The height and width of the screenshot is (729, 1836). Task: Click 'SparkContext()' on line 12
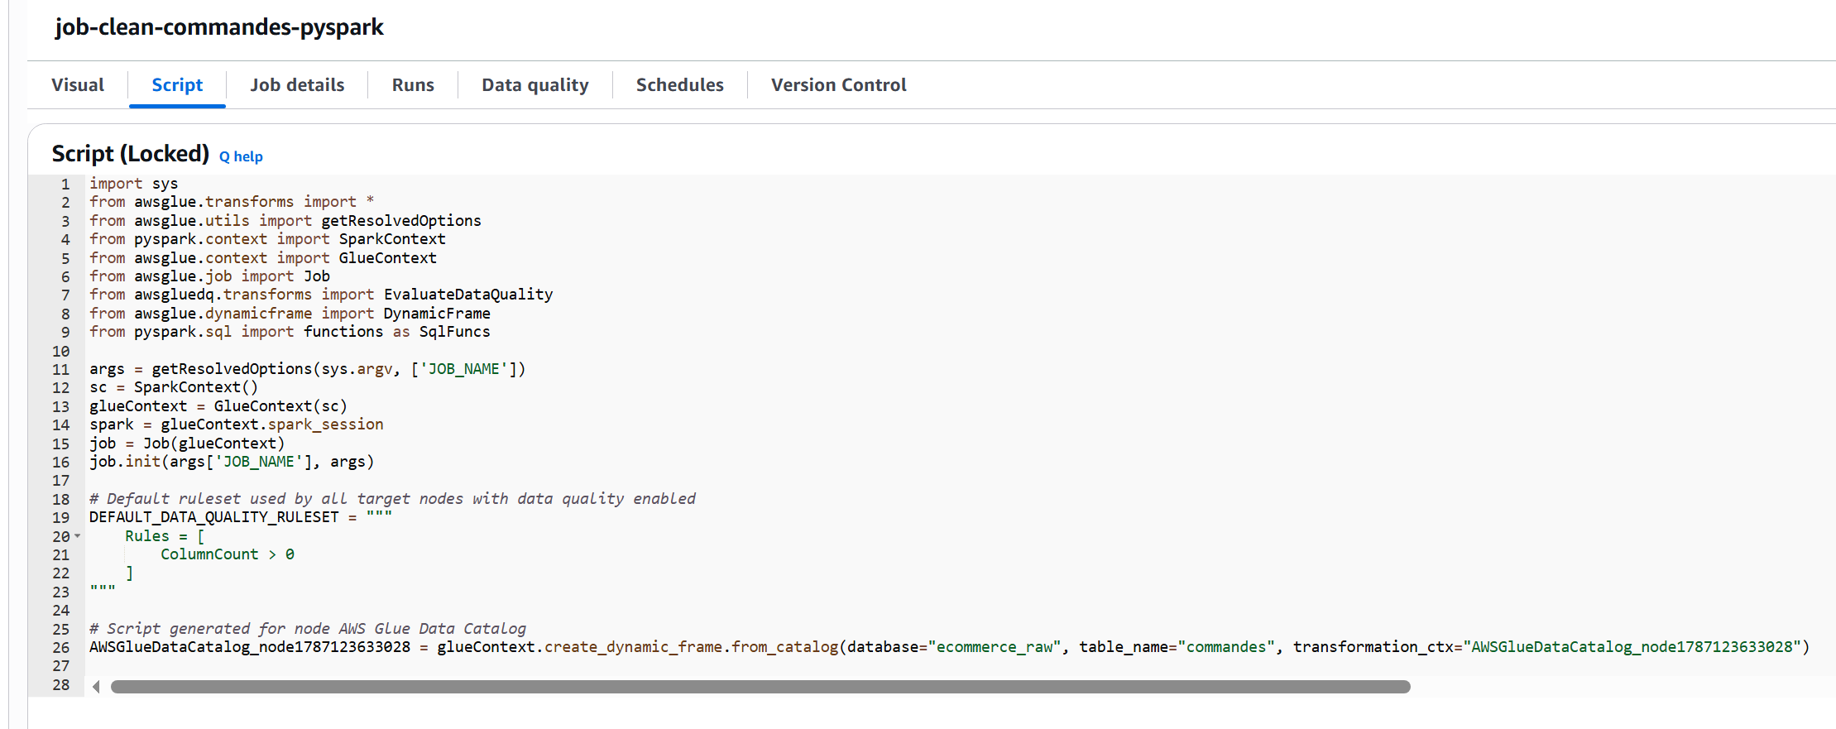(x=196, y=387)
